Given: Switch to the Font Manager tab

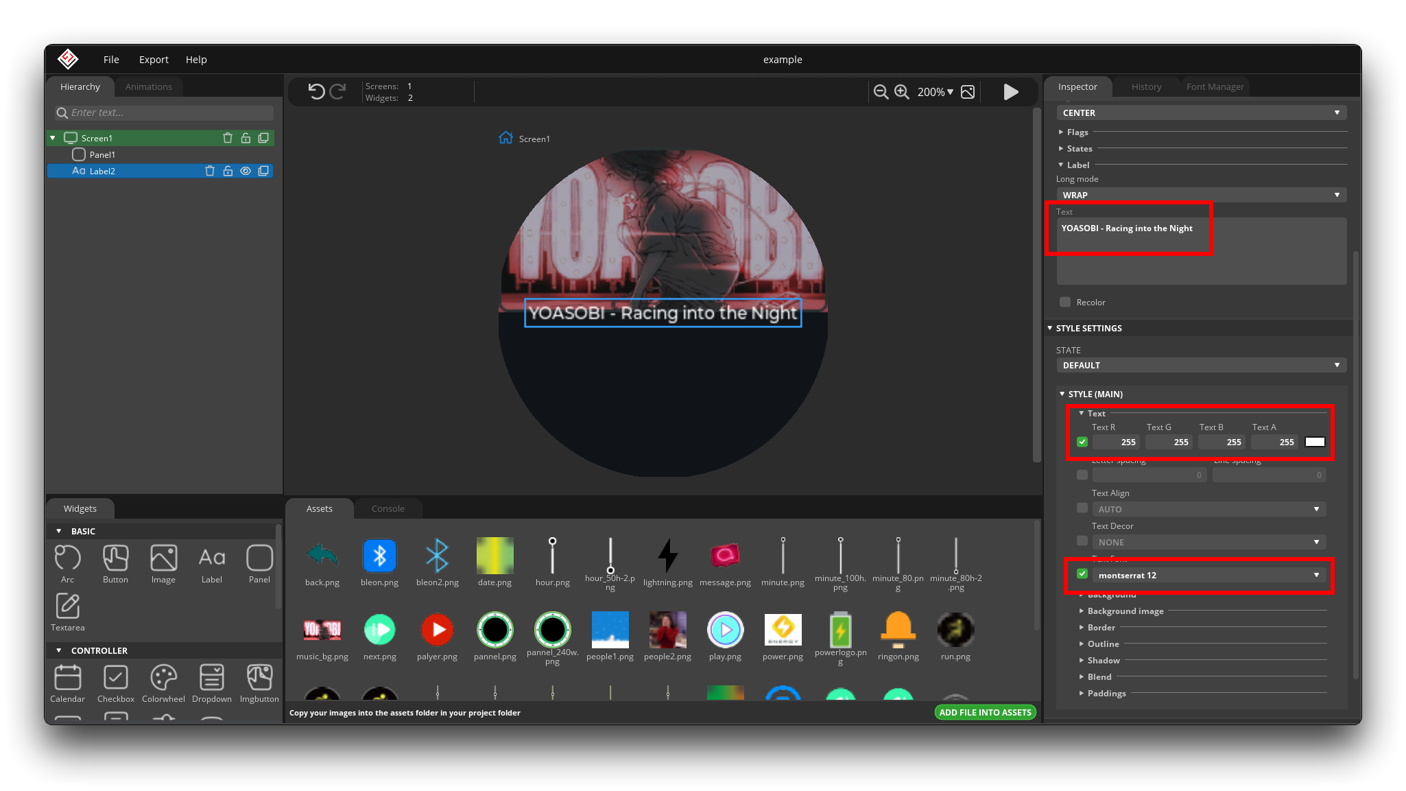Looking at the screenshot, I should point(1215,86).
